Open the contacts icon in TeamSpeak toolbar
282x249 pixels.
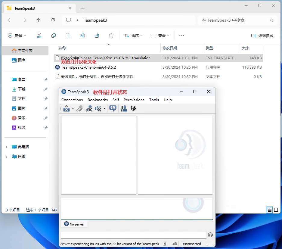124,108
